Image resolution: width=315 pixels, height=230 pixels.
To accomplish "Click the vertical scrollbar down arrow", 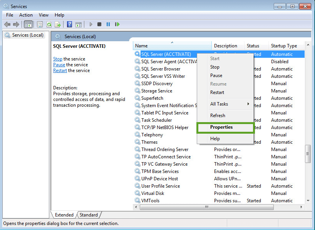I will click(x=308, y=201).
